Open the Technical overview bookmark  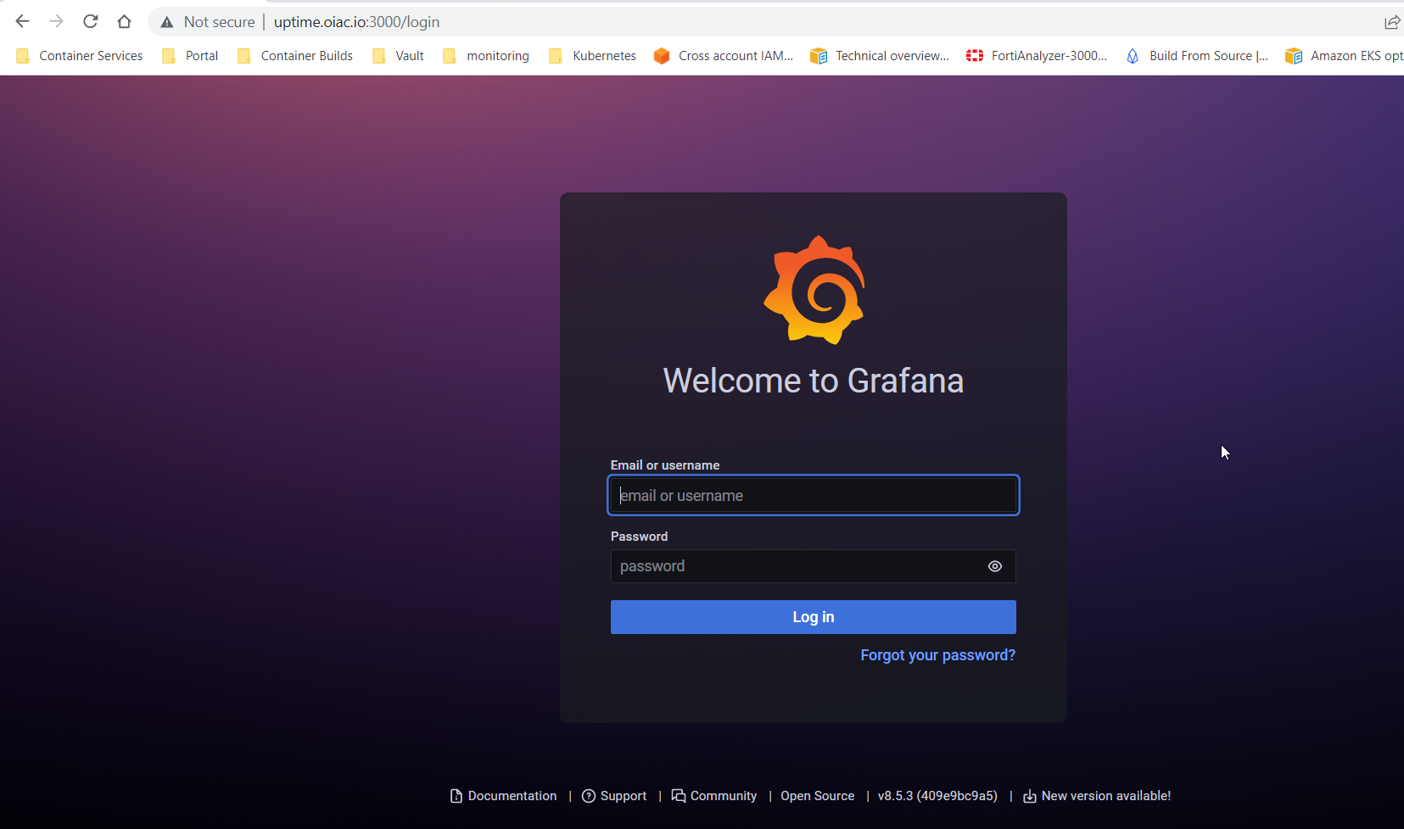pyautogui.click(x=880, y=56)
